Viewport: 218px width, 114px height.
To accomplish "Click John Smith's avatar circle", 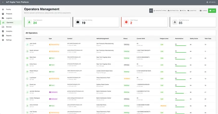I will coord(27,44).
